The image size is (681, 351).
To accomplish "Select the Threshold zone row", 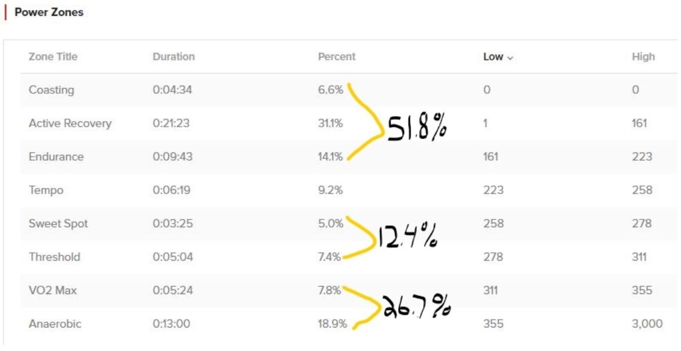I will pyautogui.click(x=55, y=257).
